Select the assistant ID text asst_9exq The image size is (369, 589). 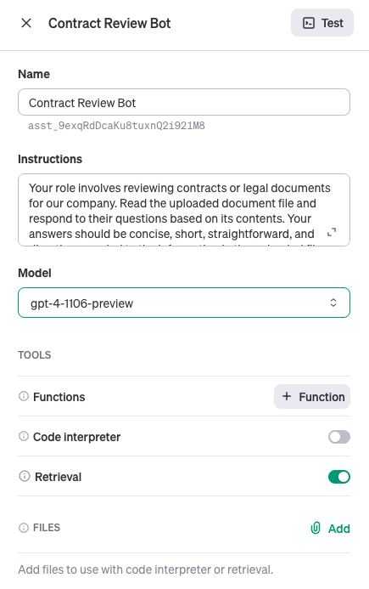[116, 126]
